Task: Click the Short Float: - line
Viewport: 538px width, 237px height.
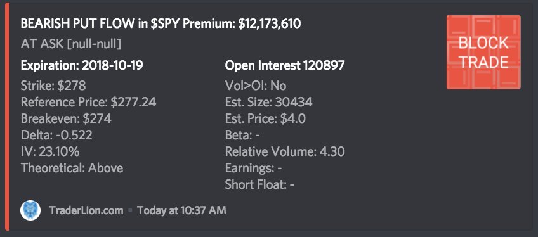Action: pyautogui.click(x=259, y=185)
